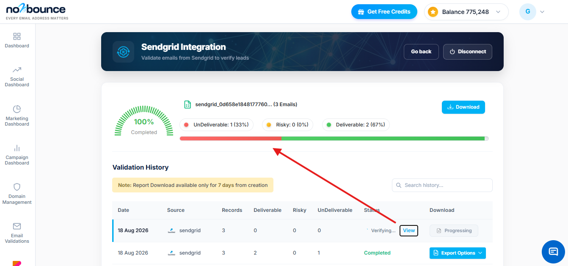
Task: Click the Domain Management shield icon
Action: (17, 187)
